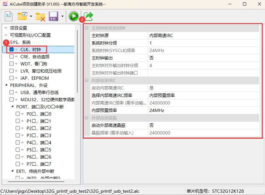265x195 pixels.
Task: Click 主时钟源 value 内部高速IRC
Action: (203, 35)
